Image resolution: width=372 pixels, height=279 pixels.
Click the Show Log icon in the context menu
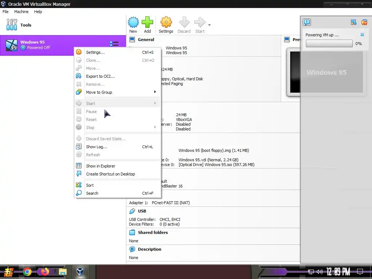[x=79, y=146]
